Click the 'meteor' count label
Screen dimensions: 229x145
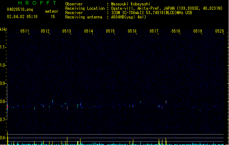tap(52, 11)
